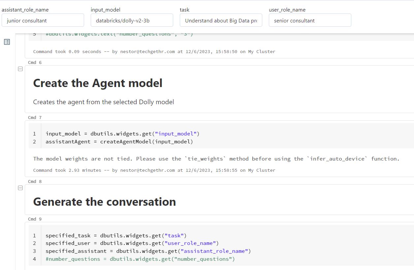The height and width of the screenshot is (270, 414).
Task: Click the 'Cmd 6' cell label
Action: tap(35, 62)
